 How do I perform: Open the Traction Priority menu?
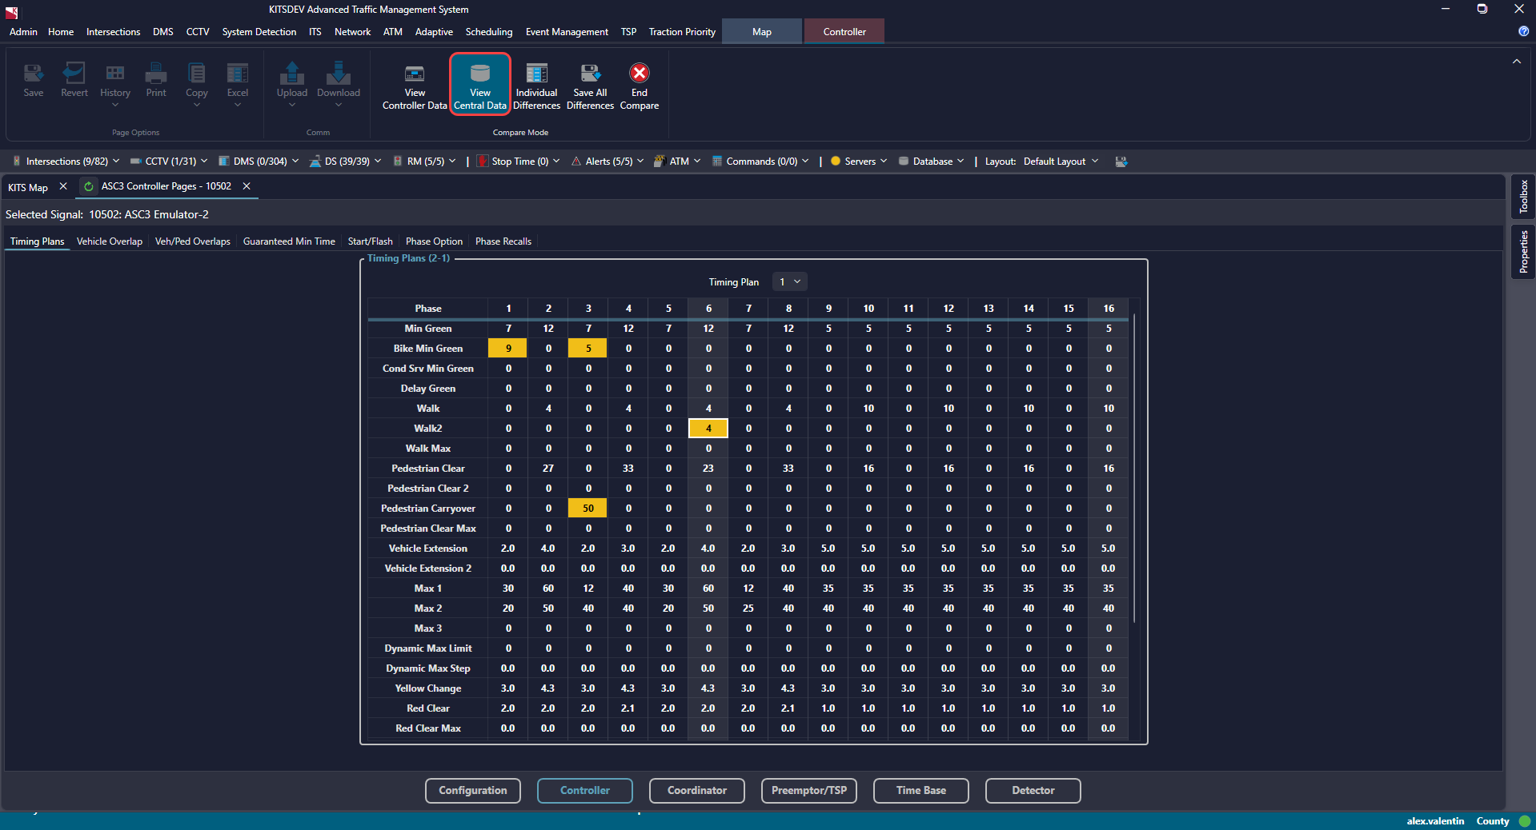[x=682, y=32]
